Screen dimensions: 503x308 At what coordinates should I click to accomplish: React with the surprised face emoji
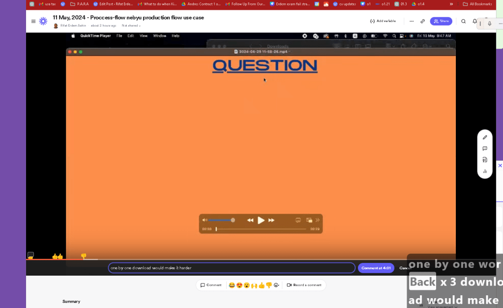[x=247, y=285]
